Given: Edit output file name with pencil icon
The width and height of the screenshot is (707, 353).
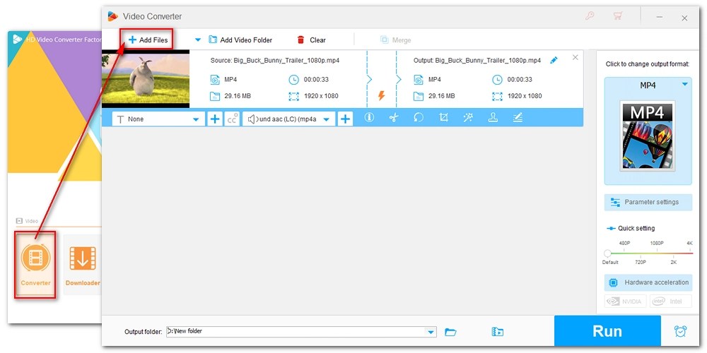Looking at the screenshot, I should click(554, 60).
